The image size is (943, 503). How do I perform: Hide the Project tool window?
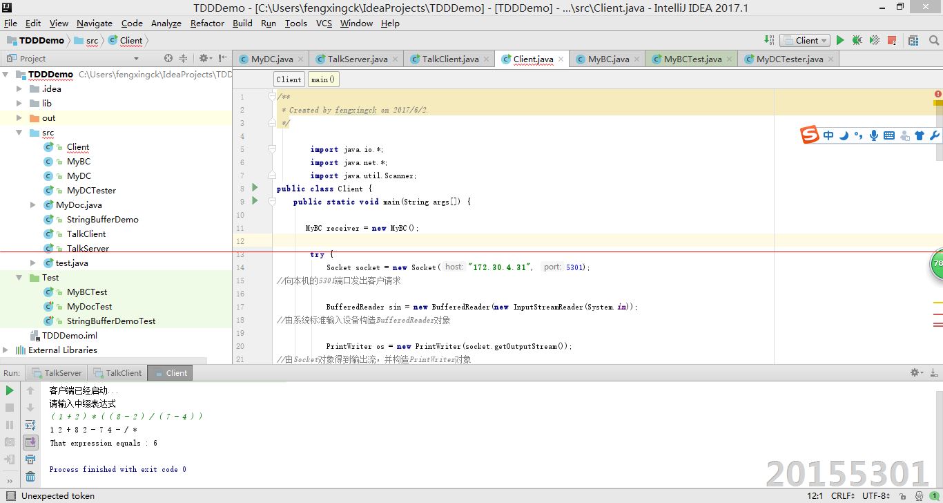(x=223, y=59)
